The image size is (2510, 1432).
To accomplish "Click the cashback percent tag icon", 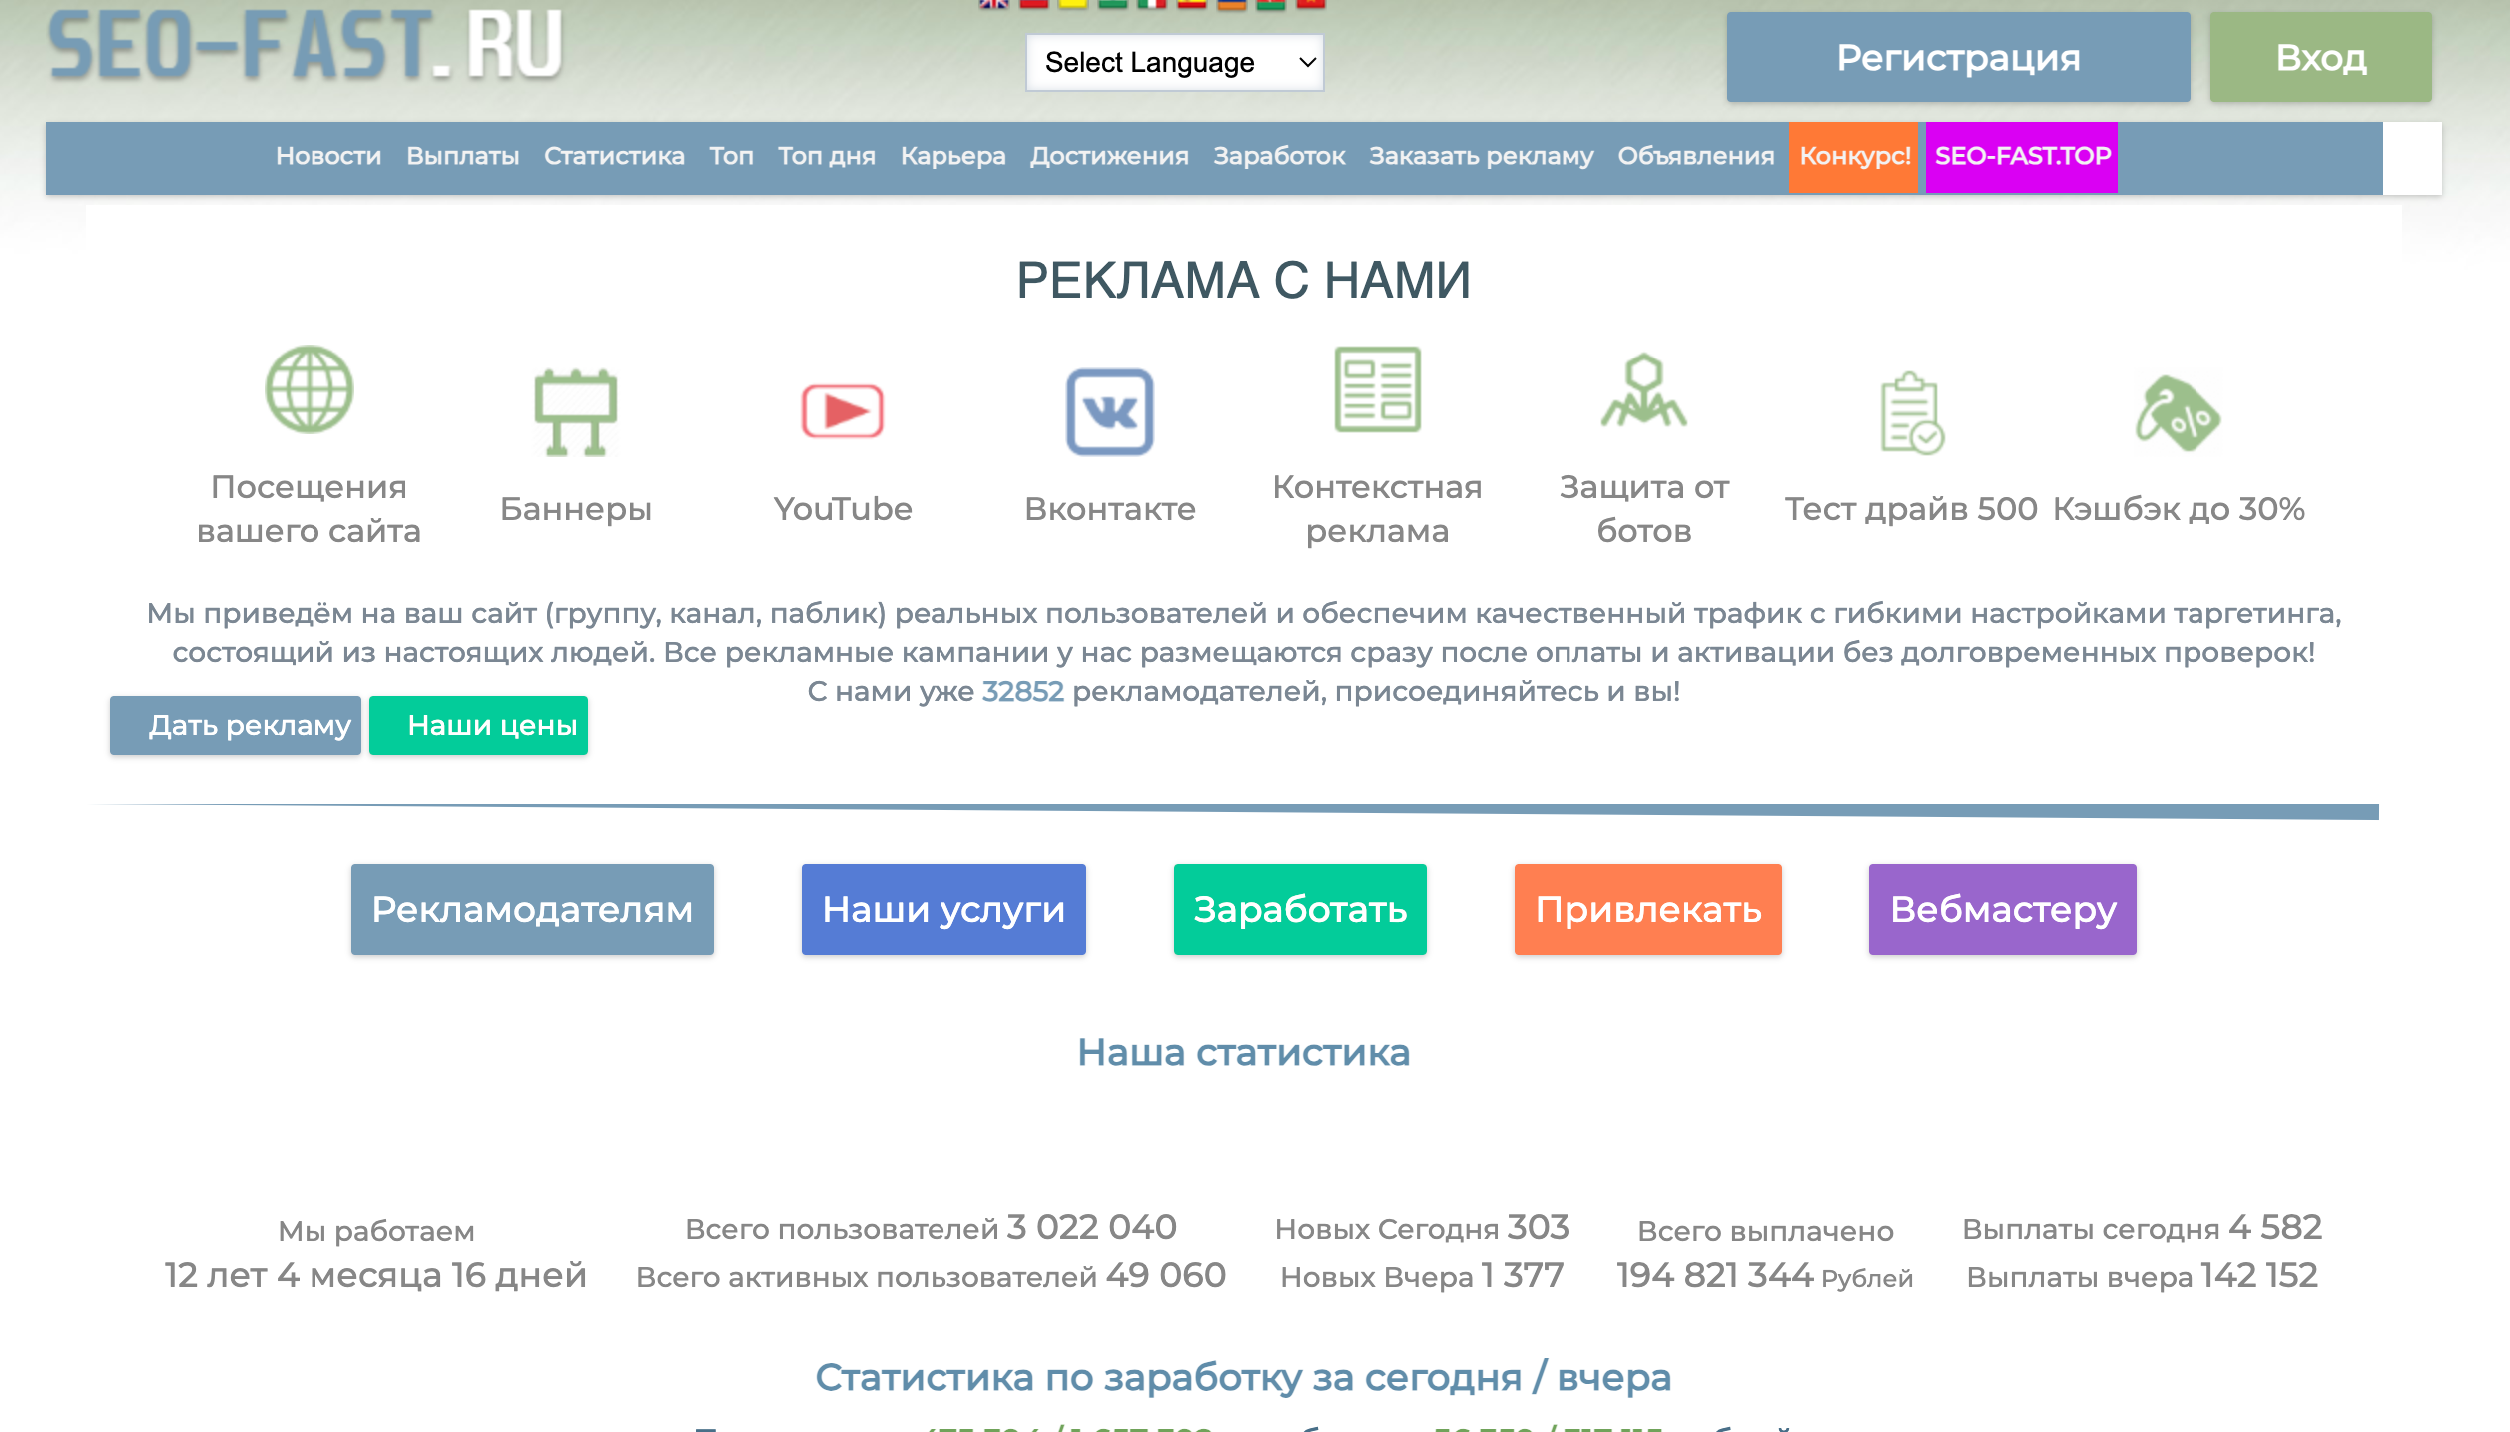I will click(2179, 412).
